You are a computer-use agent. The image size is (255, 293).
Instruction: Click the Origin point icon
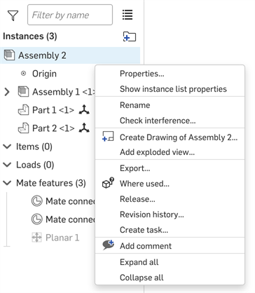23,74
